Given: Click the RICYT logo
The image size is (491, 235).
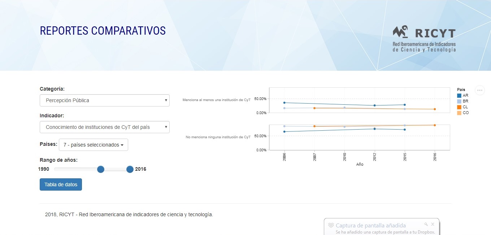Looking at the screenshot, I should 424,39.
